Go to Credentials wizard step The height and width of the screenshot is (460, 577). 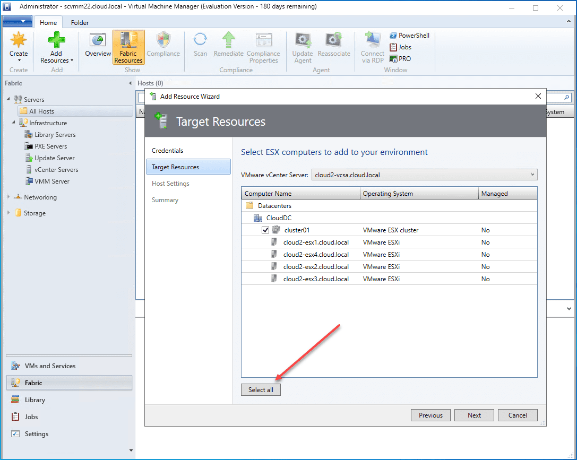click(x=168, y=151)
